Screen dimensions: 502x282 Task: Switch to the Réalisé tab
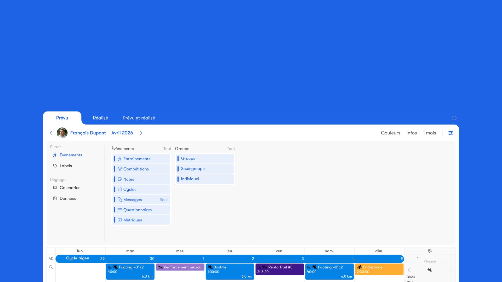pos(100,118)
